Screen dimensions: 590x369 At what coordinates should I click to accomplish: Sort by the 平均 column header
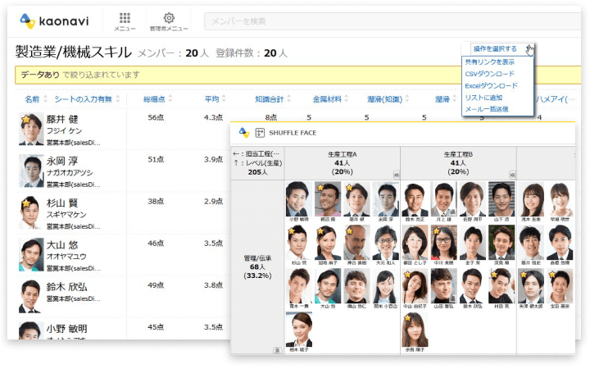[x=213, y=98]
